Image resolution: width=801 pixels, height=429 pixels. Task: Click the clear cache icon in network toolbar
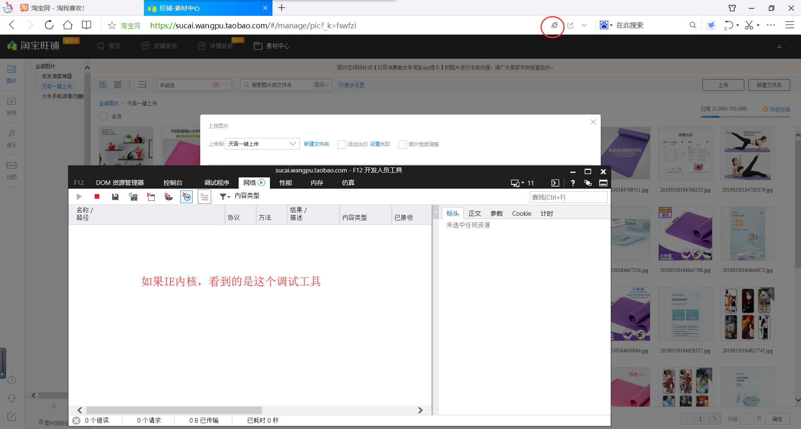pyautogui.click(x=151, y=197)
